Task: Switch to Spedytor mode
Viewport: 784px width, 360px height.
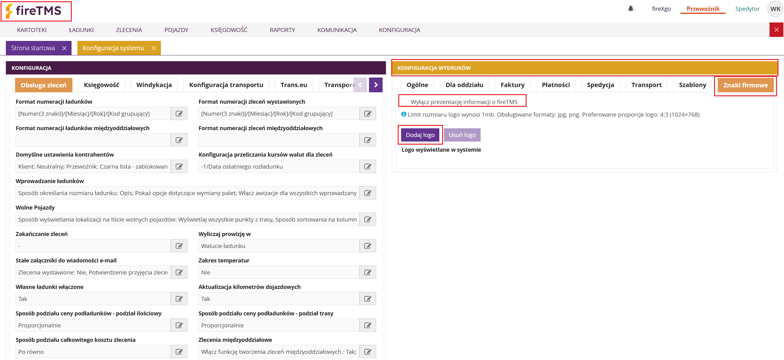Action: coord(747,9)
